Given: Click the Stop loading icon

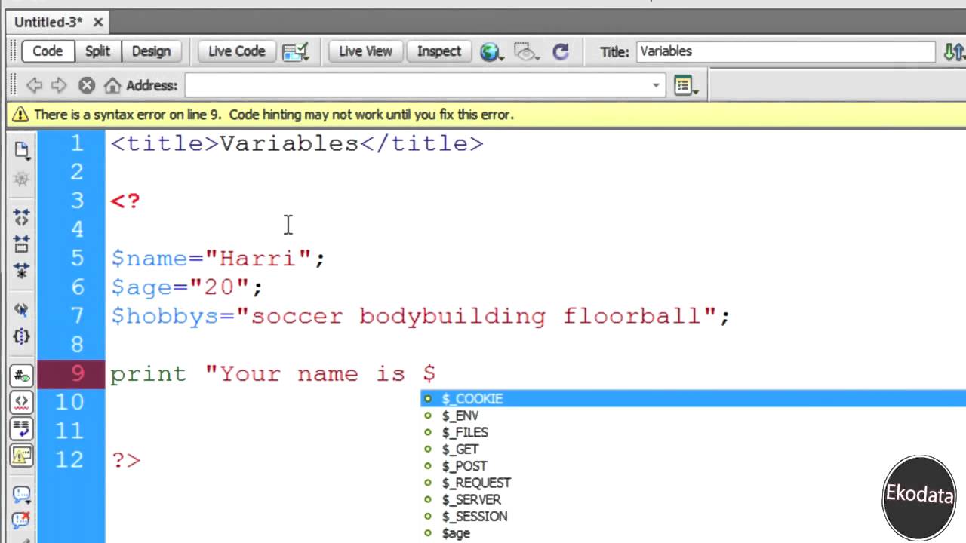Looking at the screenshot, I should [87, 85].
